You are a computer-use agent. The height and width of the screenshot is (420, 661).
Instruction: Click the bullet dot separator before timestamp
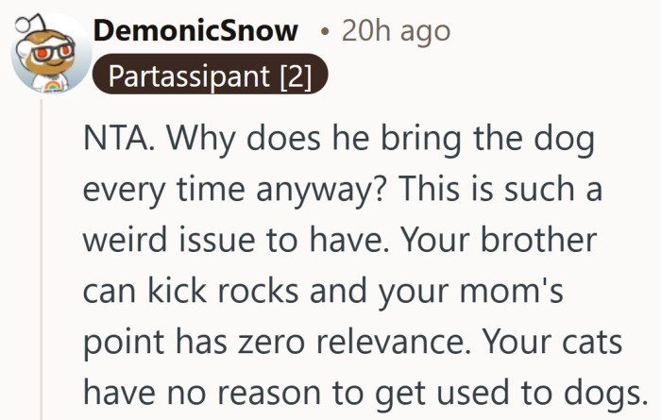click(324, 31)
